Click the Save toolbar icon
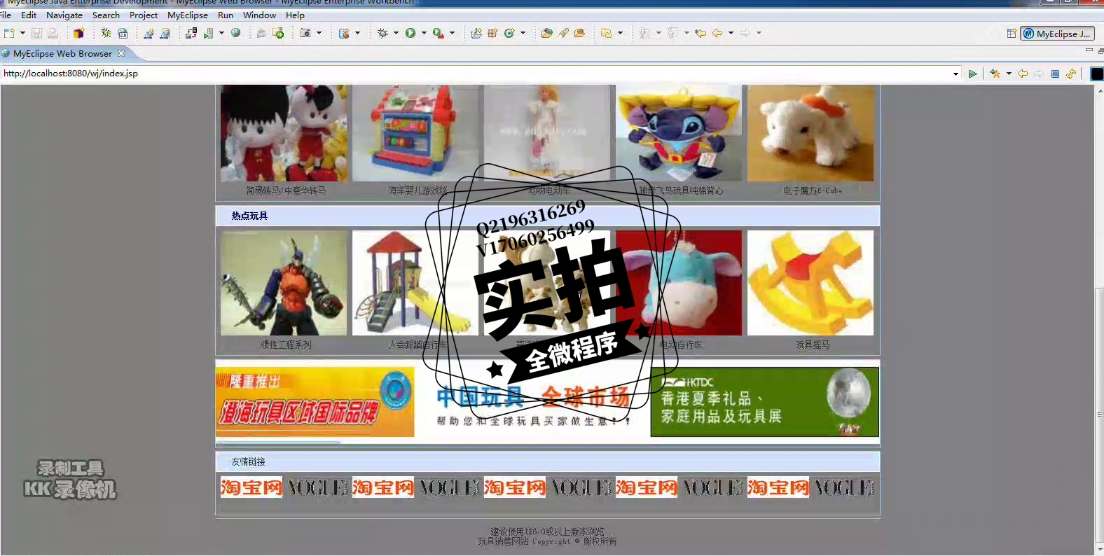The width and height of the screenshot is (1104, 556). coord(36,33)
